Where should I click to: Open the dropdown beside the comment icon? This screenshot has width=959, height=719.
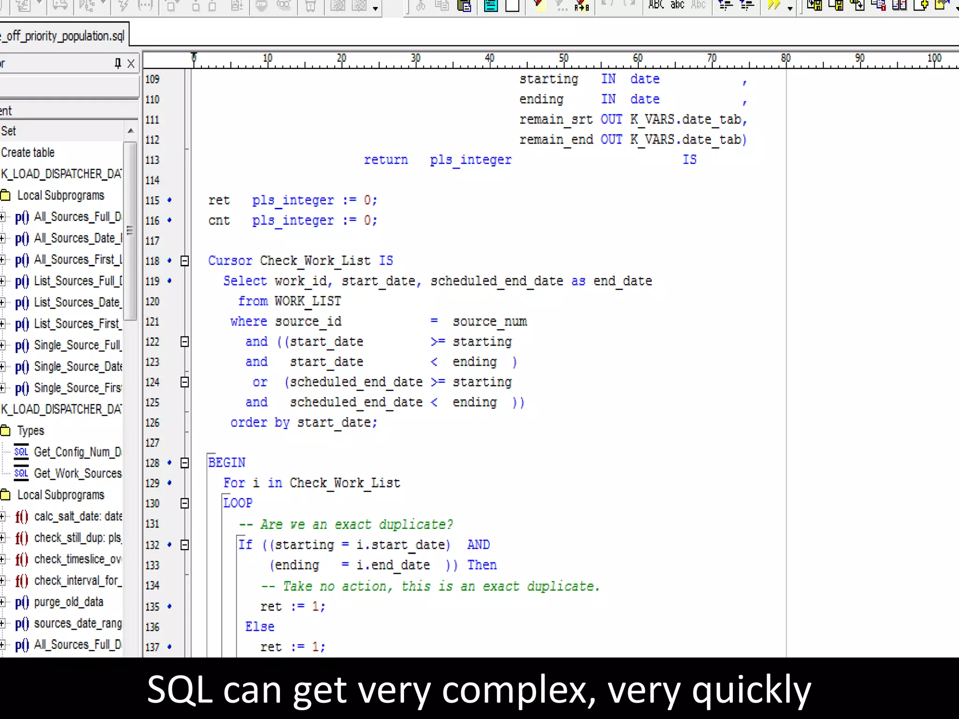pos(790,8)
